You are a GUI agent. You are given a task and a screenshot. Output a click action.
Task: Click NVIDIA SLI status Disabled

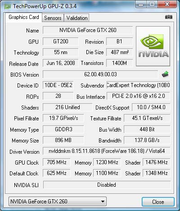coord(107,185)
